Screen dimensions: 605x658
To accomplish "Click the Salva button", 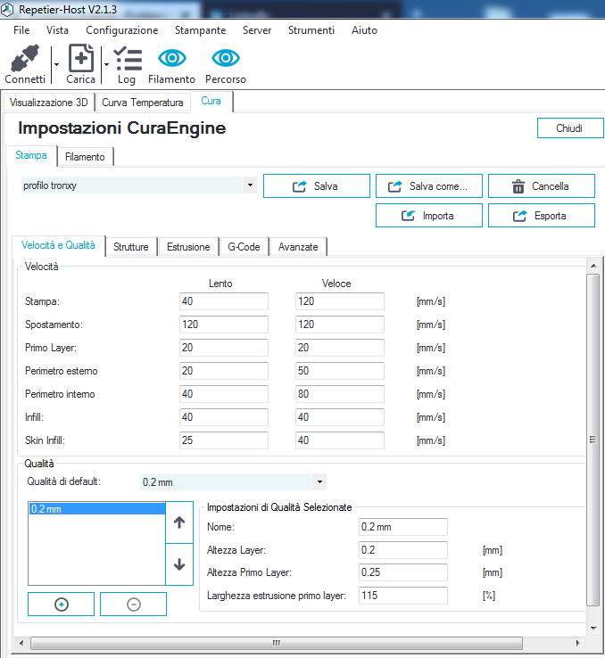I will click(317, 186).
